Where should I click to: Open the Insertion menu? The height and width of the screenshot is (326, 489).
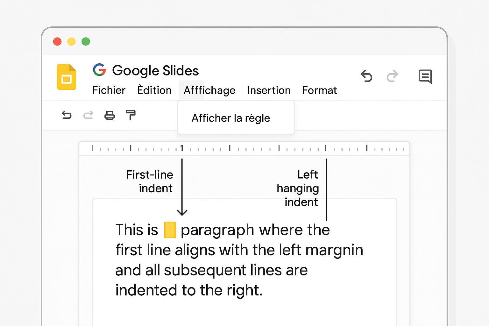269,90
